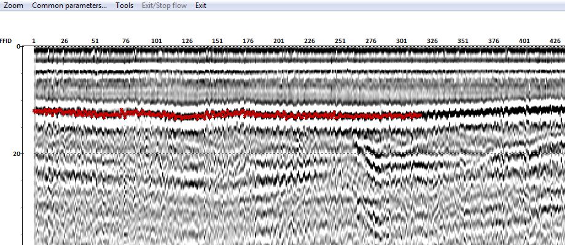The height and width of the screenshot is (245, 565).
Task: Click FFID axis label 151
Action: 217,41
